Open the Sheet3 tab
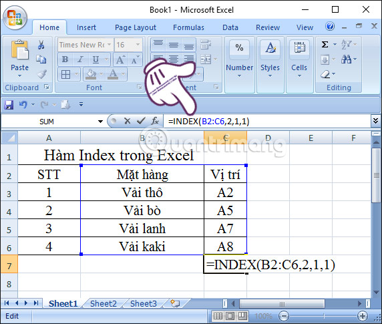The image size is (382, 324). [x=143, y=303]
